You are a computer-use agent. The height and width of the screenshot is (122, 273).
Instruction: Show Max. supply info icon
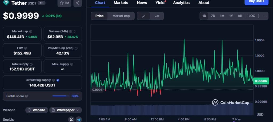(x=71, y=64)
